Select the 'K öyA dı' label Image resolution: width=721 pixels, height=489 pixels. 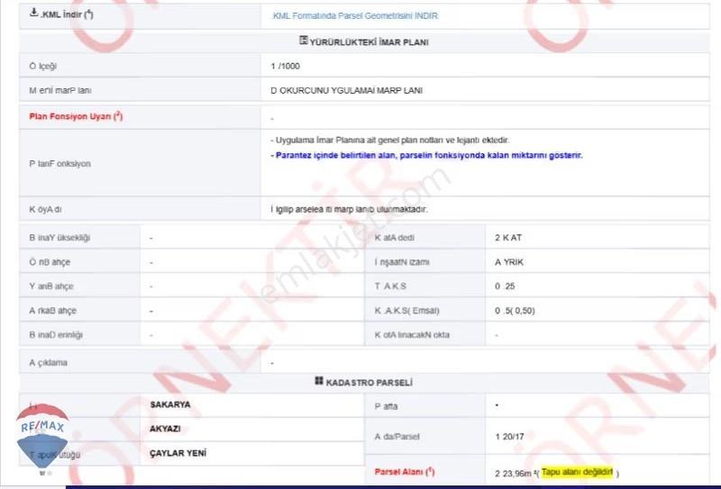(x=46, y=210)
